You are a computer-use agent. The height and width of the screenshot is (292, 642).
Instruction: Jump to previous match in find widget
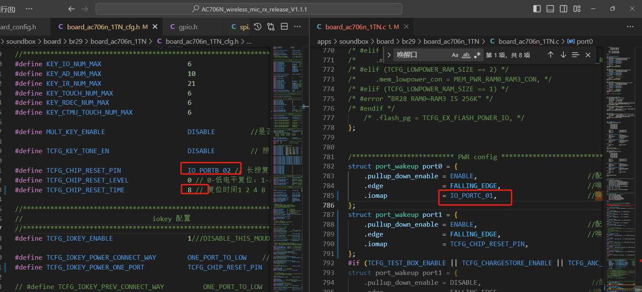(x=551, y=55)
